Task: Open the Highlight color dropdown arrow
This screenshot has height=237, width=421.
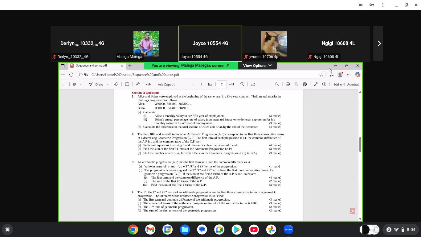Action: 81,85
